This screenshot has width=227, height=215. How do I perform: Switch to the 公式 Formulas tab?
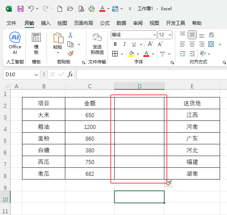point(105,23)
